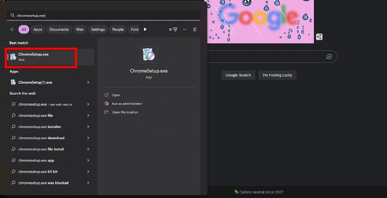The height and width of the screenshot is (198, 387).
Task: Select 'chromesetup.exe 64 bit' suggestion
Action: click(x=50, y=172)
